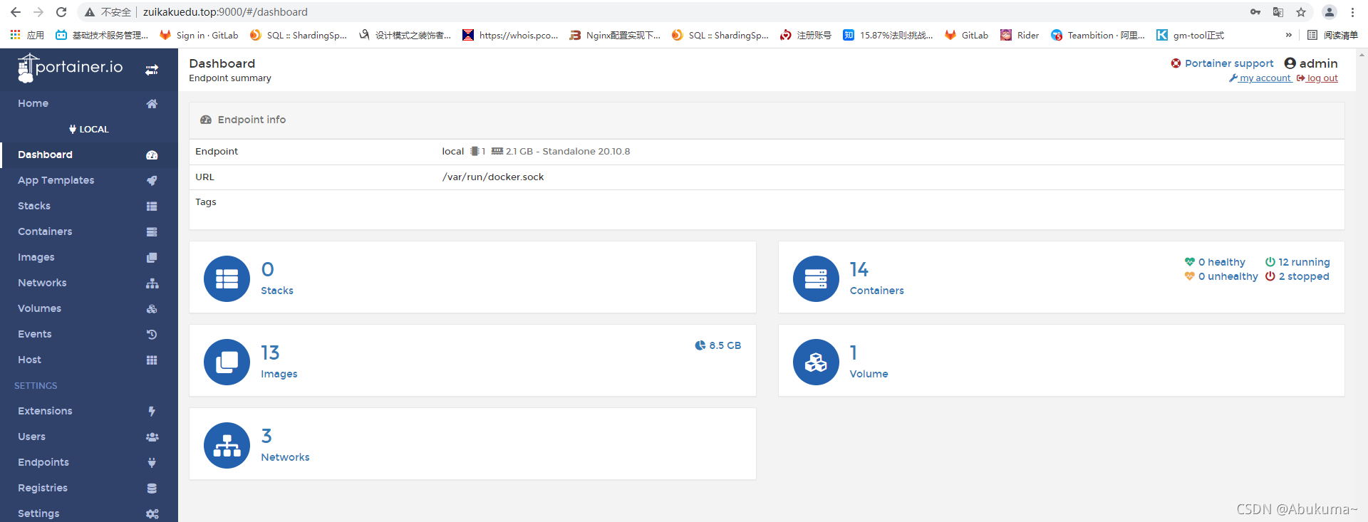Bookmark page with the star icon
This screenshot has height=522, width=1368.
coord(1301,12)
